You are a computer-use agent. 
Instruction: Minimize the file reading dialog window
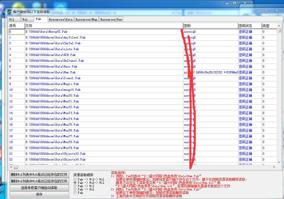(x=259, y=11)
